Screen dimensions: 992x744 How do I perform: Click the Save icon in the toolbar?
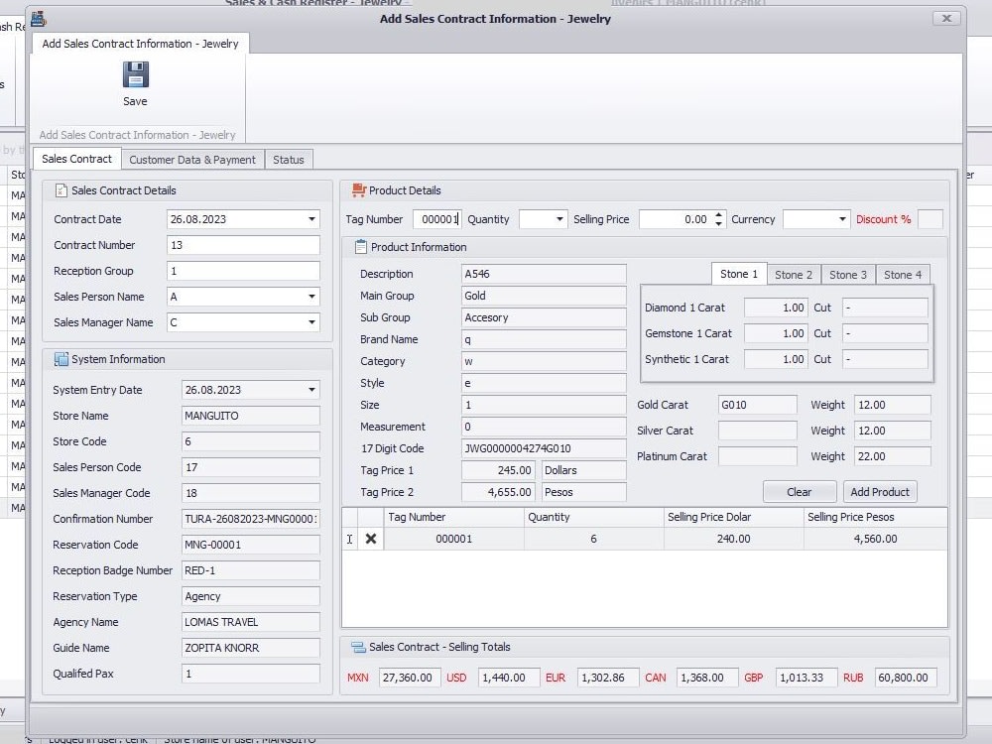click(x=135, y=76)
